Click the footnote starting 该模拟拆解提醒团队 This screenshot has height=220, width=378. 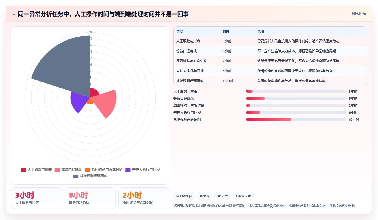(x=265, y=206)
